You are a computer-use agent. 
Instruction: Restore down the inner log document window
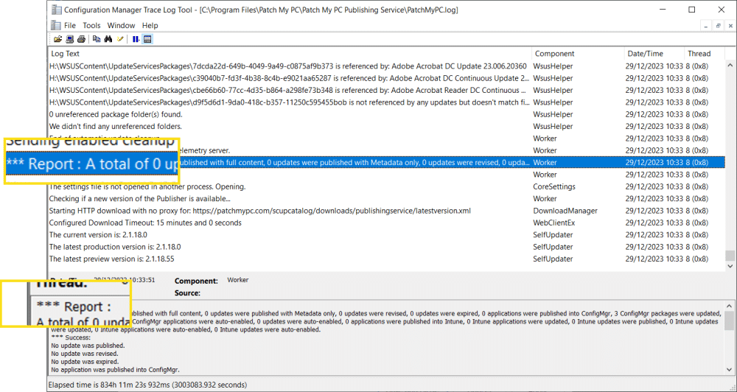click(718, 27)
